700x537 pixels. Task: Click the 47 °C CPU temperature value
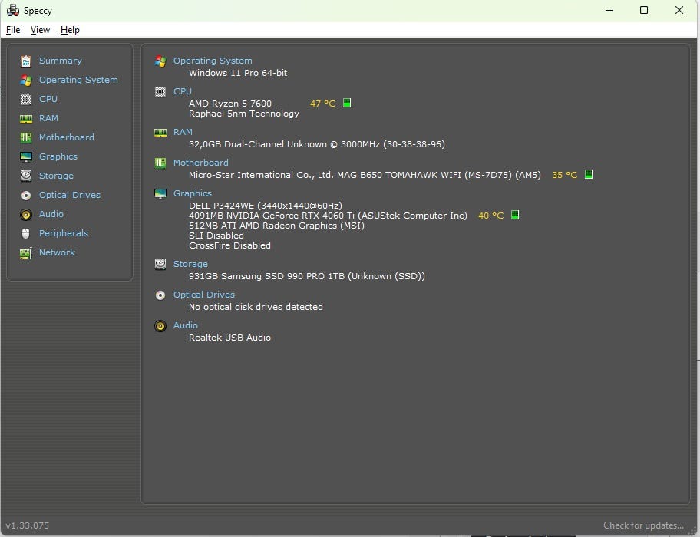[x=322, y=104]
